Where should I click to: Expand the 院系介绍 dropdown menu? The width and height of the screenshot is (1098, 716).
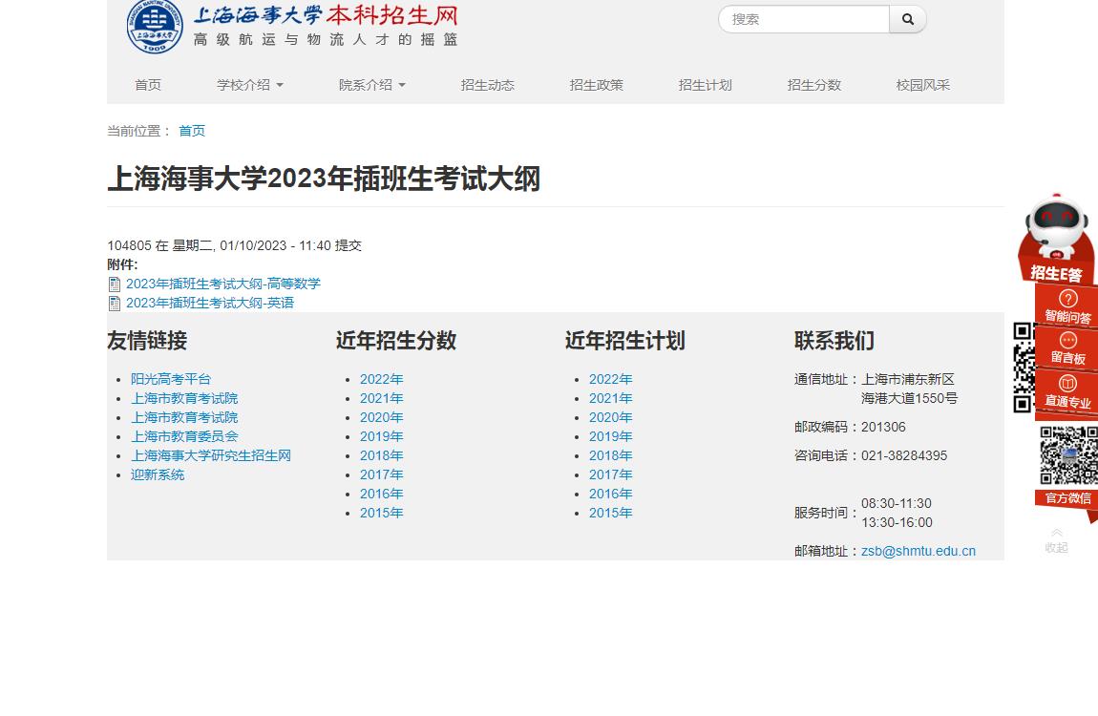371,85
